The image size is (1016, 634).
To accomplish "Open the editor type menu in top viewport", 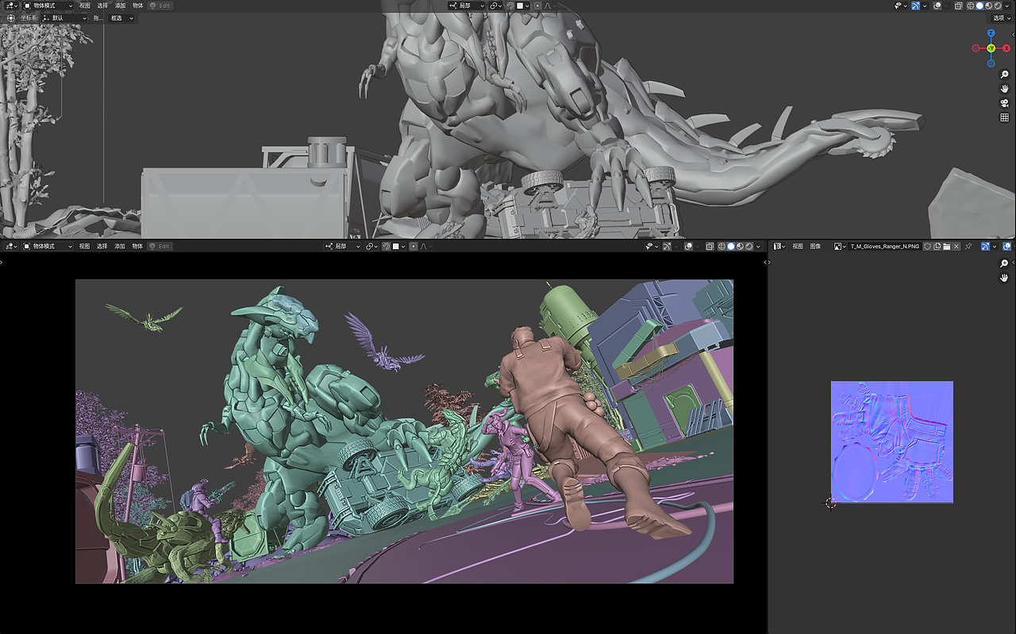I will point(10,6).
